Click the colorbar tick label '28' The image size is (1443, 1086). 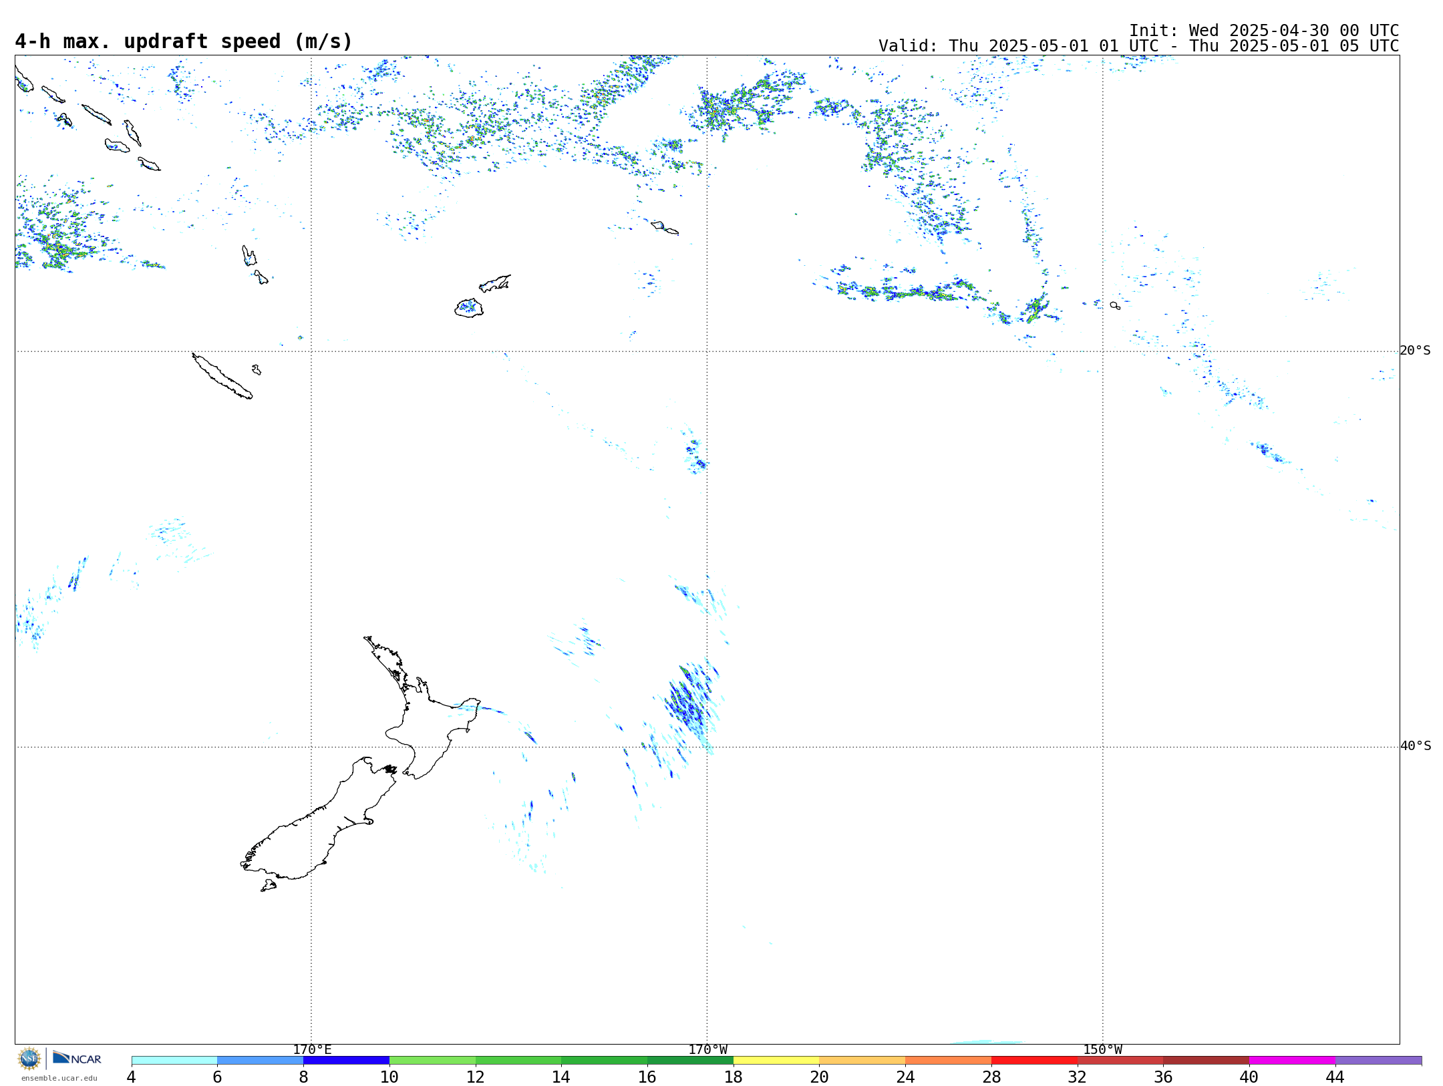pyautogui.click(x=991, y=1077)
